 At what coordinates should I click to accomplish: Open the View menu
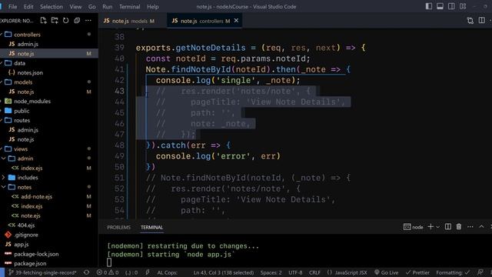(x=75, y=7)
